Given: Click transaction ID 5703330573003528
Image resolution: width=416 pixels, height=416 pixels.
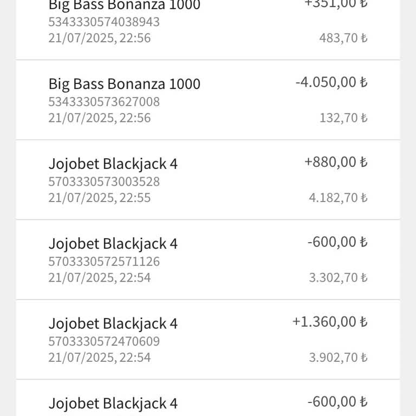Looking at the screenshot, I should (104, 181).
